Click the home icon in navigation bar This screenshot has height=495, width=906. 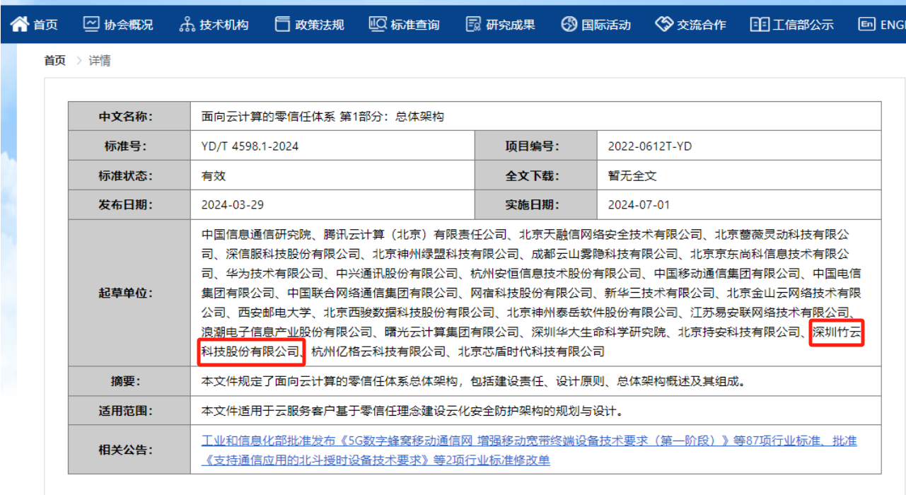point(20,25)
